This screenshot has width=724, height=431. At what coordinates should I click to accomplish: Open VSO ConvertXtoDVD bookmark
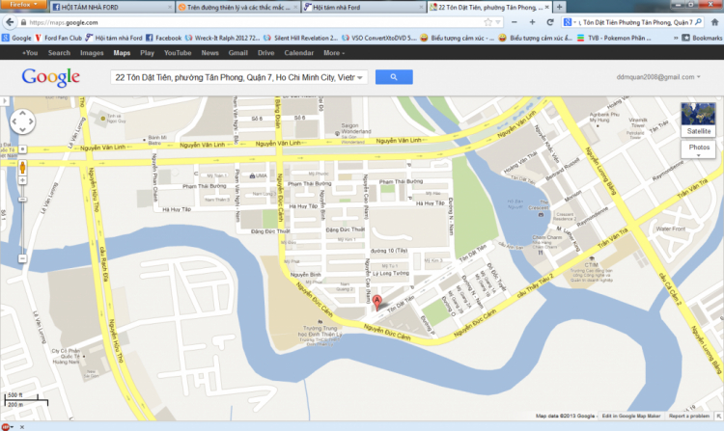coord(379,38)
